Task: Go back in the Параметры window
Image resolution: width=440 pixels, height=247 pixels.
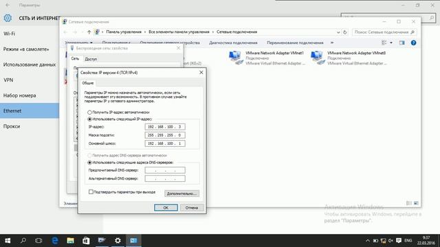Action: coord(8,5)
